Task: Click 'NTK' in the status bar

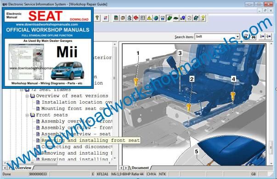Action: tap(163, 174)
